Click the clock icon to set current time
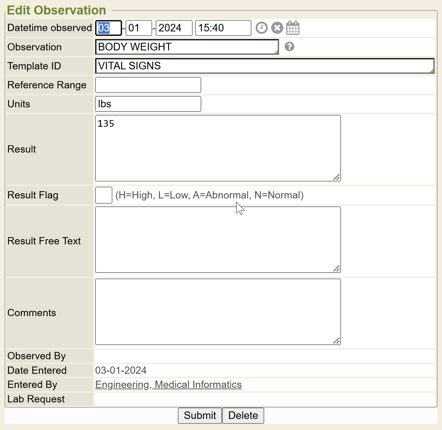 click(x=261, y=28)
